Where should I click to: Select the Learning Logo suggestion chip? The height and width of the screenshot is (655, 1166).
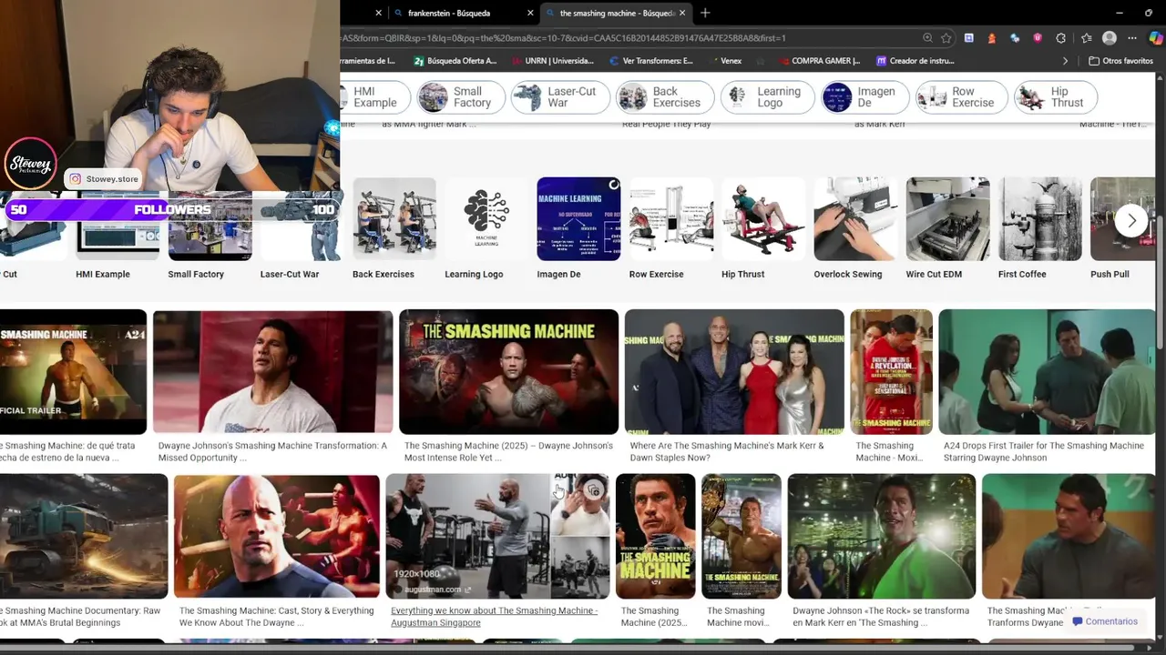click(768, 97)
